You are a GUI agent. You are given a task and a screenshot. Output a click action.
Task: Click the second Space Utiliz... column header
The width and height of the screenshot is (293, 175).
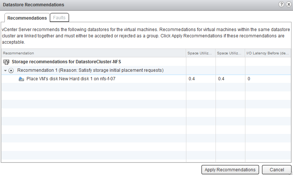point(230,53)
